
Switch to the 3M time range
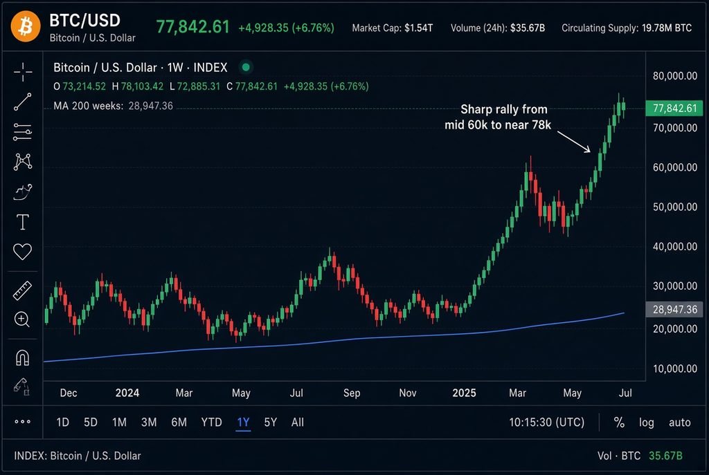point(149,422)
